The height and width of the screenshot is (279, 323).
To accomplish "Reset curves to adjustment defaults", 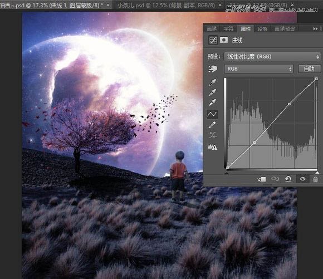I will 288,179.
